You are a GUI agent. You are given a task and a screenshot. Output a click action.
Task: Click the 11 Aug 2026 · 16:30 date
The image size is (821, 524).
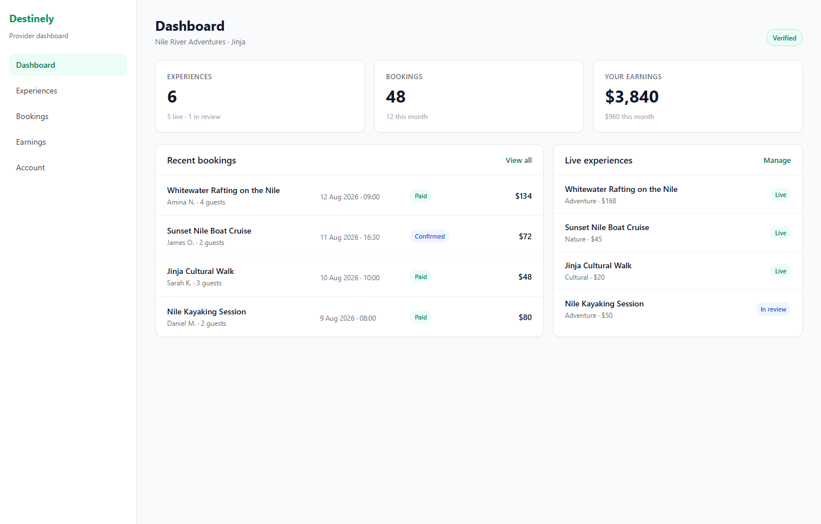(349, 238)
